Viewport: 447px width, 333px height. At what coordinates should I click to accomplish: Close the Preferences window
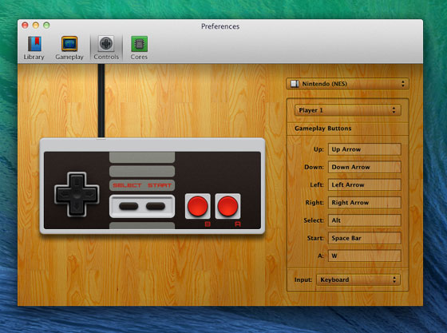25,26
